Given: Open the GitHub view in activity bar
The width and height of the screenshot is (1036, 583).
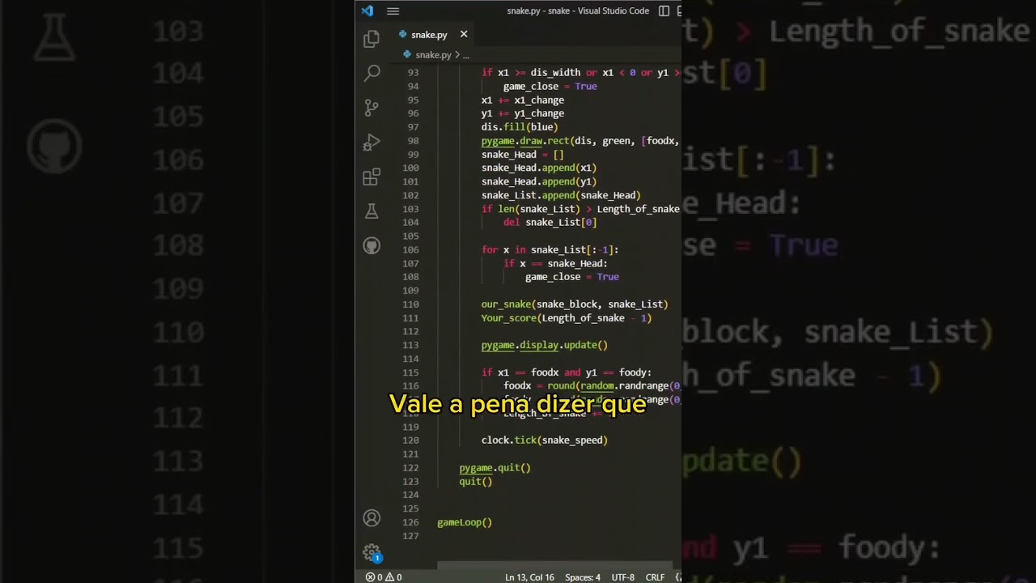Looking at the screenshot, I should click(372, 246).
